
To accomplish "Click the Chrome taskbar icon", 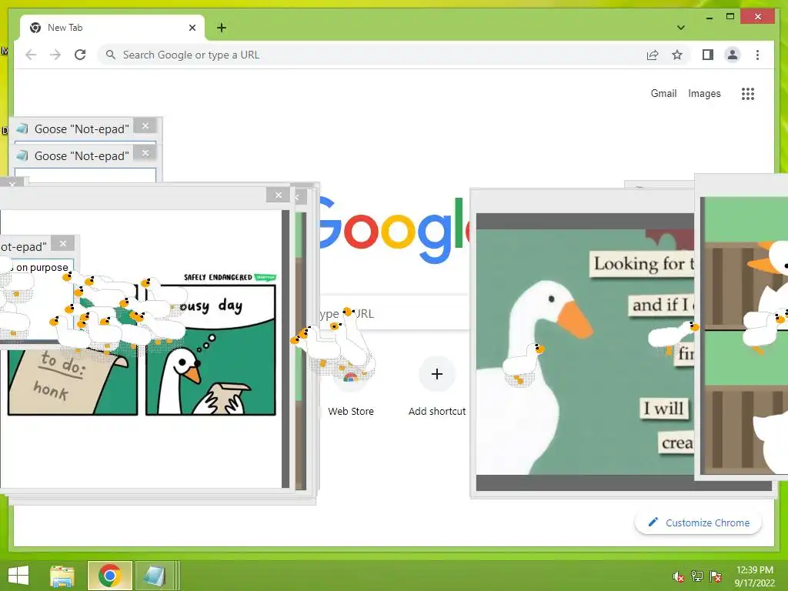I will pyautogui.click(x=109, y=576).
